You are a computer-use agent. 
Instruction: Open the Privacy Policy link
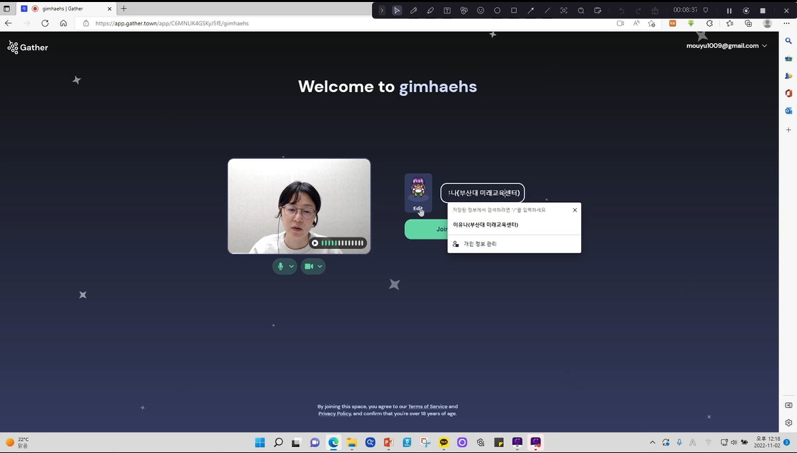pyautogui.click(x=334, y=413)
